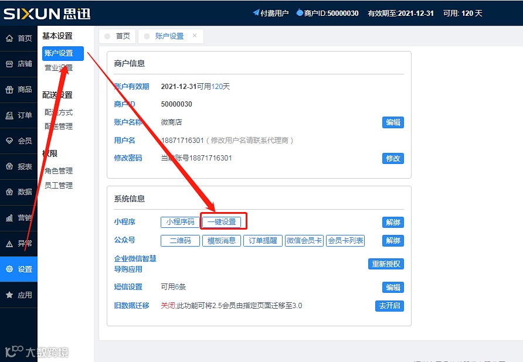Open 会员卡列表 for the public account
523x362 pixels.
346,240
